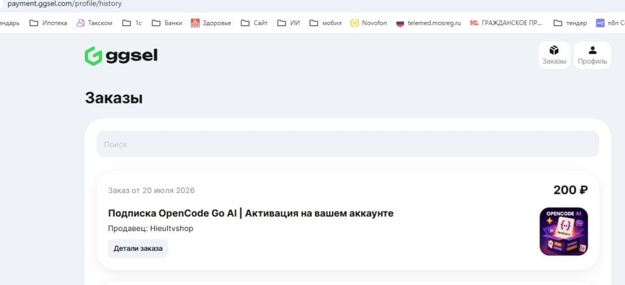Image resolution: width=625 pixels, height=285 pixels.
Task: Open the 1с bookmarks folder
Action: pyautogui.click(x=132, y=23)
